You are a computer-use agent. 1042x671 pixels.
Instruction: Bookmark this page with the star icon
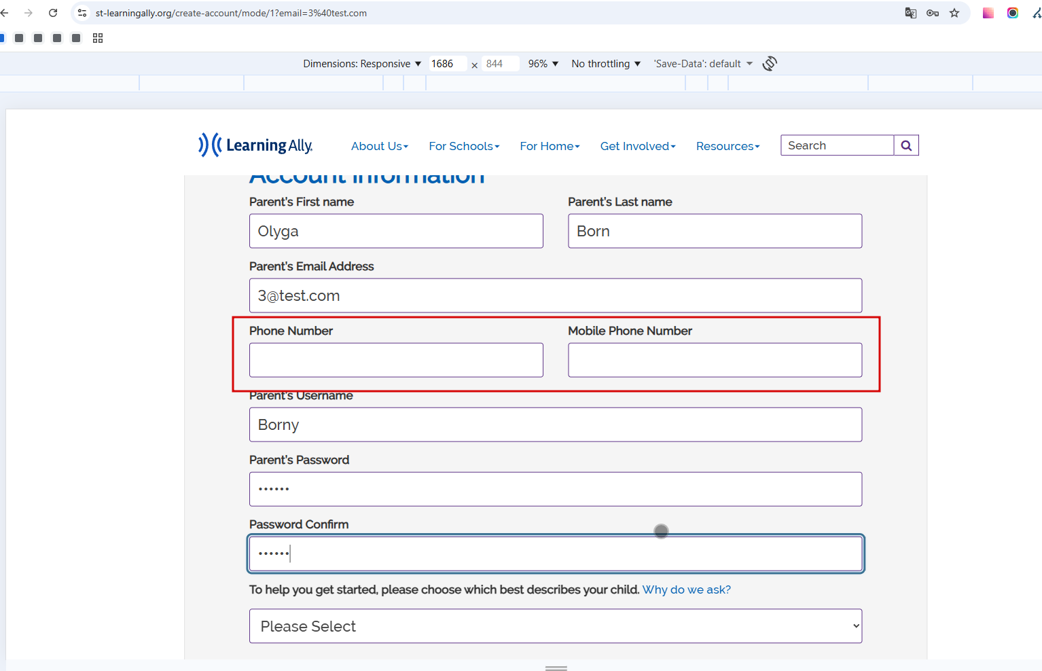[954, 13]
